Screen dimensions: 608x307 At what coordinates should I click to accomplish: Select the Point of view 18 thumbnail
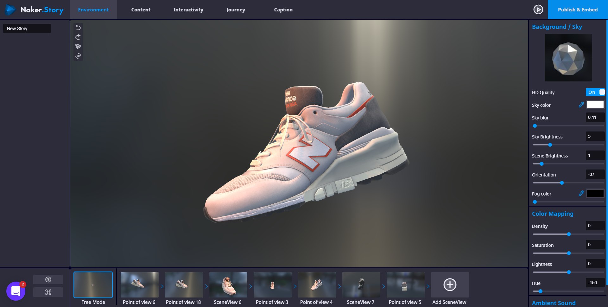click(x=184, y=285)
